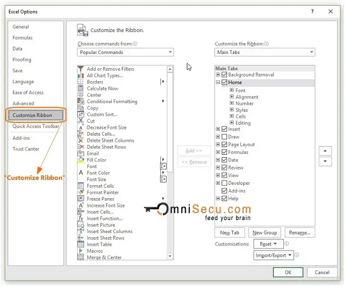Uncheck the Page Layout checkbox
Screen dimensions: 345x287
click(x=224, y=145)
